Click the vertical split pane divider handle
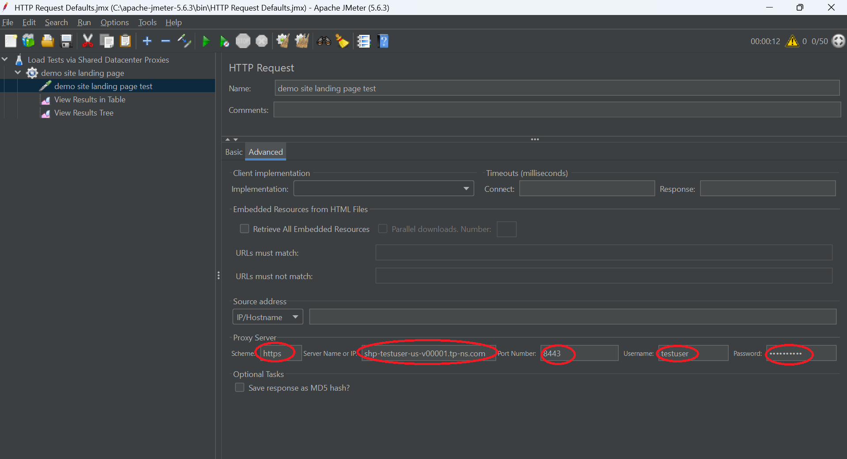The width and height of the screenshot is (847, 459). [x=218, y=276]
